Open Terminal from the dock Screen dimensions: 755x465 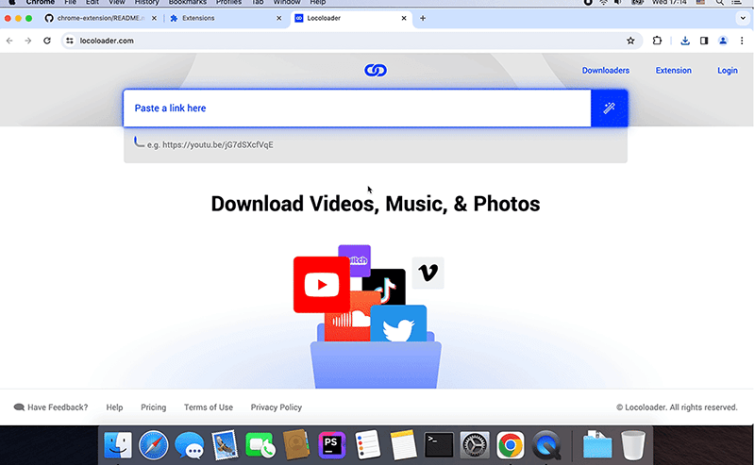tap(439, 445)
